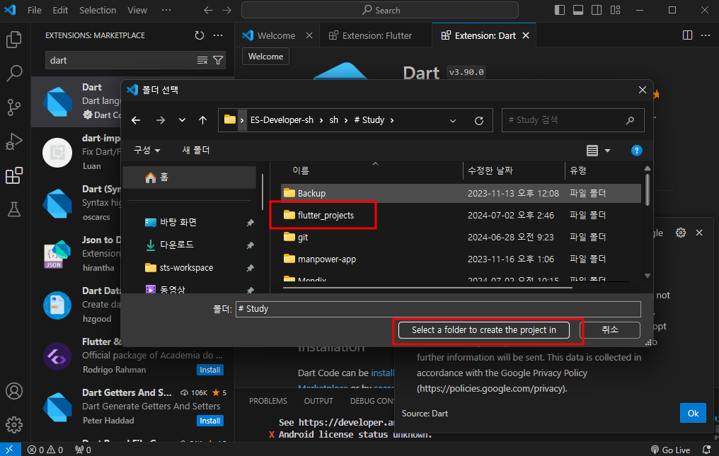Open 다운로드 in navigation pane

[176, 245]
